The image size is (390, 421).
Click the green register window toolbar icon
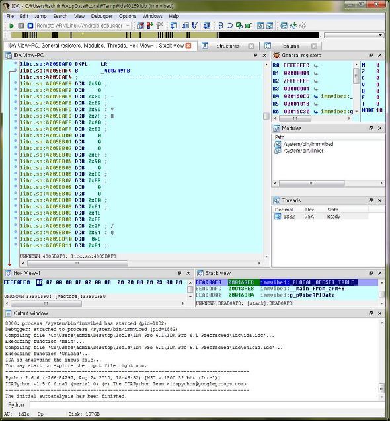249,26
